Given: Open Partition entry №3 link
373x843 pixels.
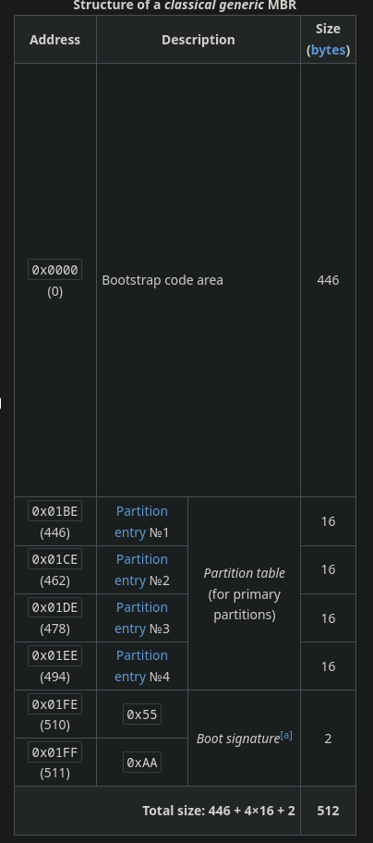Looking at the screenshot, I should click(x=141, y=617).
